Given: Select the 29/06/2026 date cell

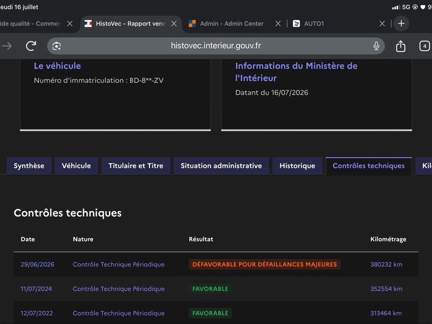Looking at the screenshot, I should click(37, 265).
